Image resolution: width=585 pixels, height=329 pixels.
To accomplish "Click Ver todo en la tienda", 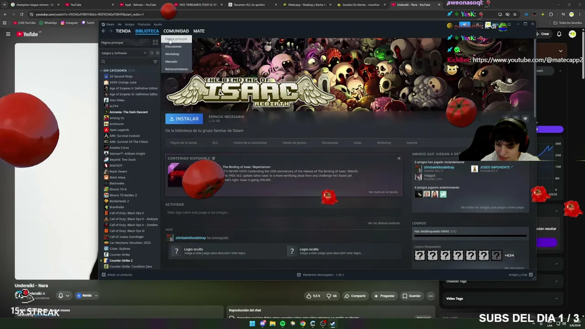I will (x=383, y=192).
